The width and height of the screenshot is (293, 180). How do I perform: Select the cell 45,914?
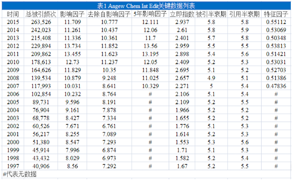[41, 150]
